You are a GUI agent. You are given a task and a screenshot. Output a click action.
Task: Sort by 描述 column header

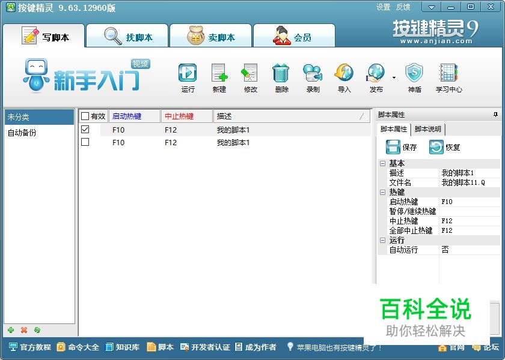292,116
